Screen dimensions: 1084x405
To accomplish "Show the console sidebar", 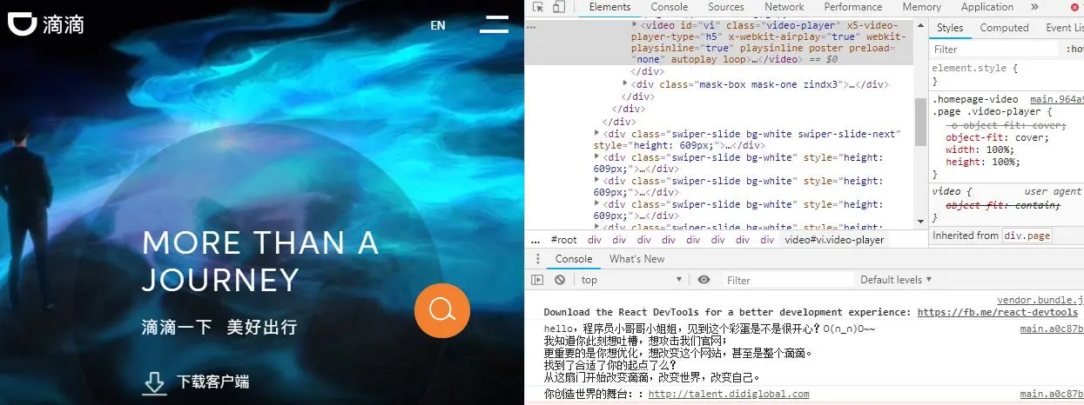I will (x=537, y=280).
